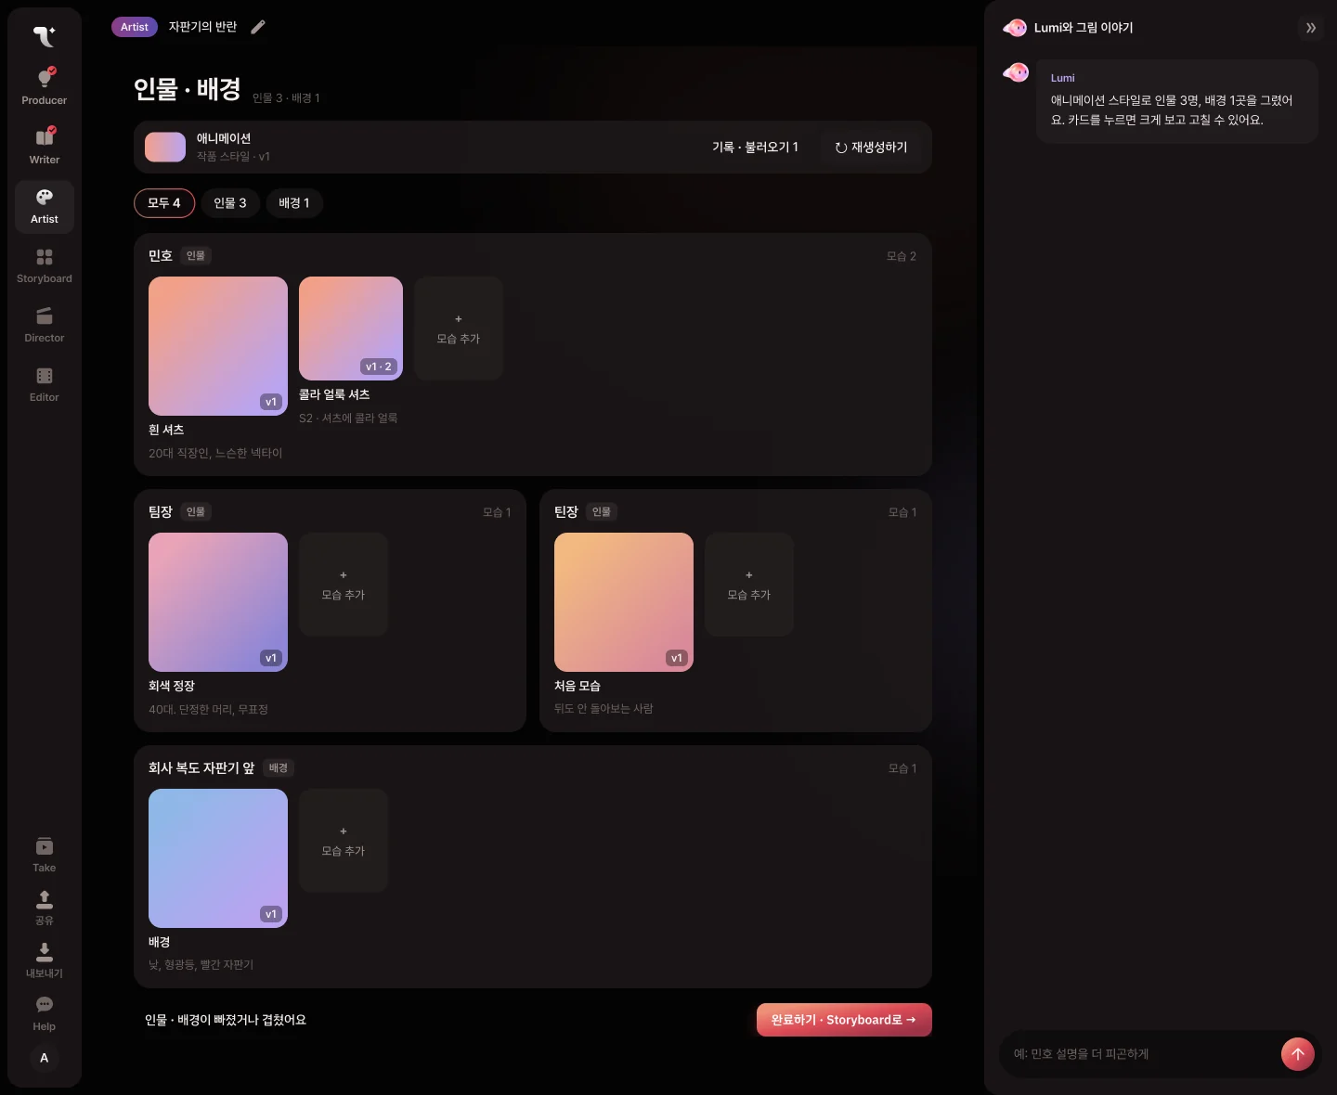Open 처음 모습 thumbnail
1337x1095 pixels.
[x=624, y=602]
